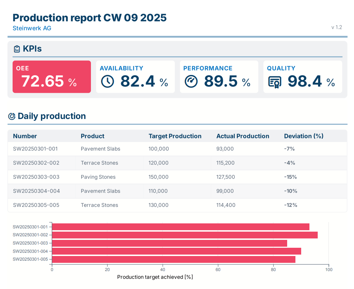Click the clipboard icon beside KPIs

point(17,49)
